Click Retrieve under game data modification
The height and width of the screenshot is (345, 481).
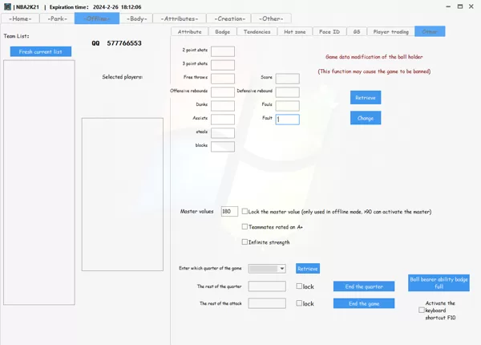tap(366, 98)
